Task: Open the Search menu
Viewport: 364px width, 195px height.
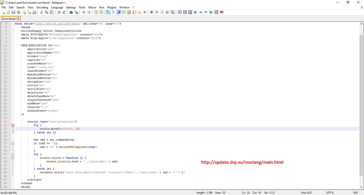Action: tap(21, 7)
